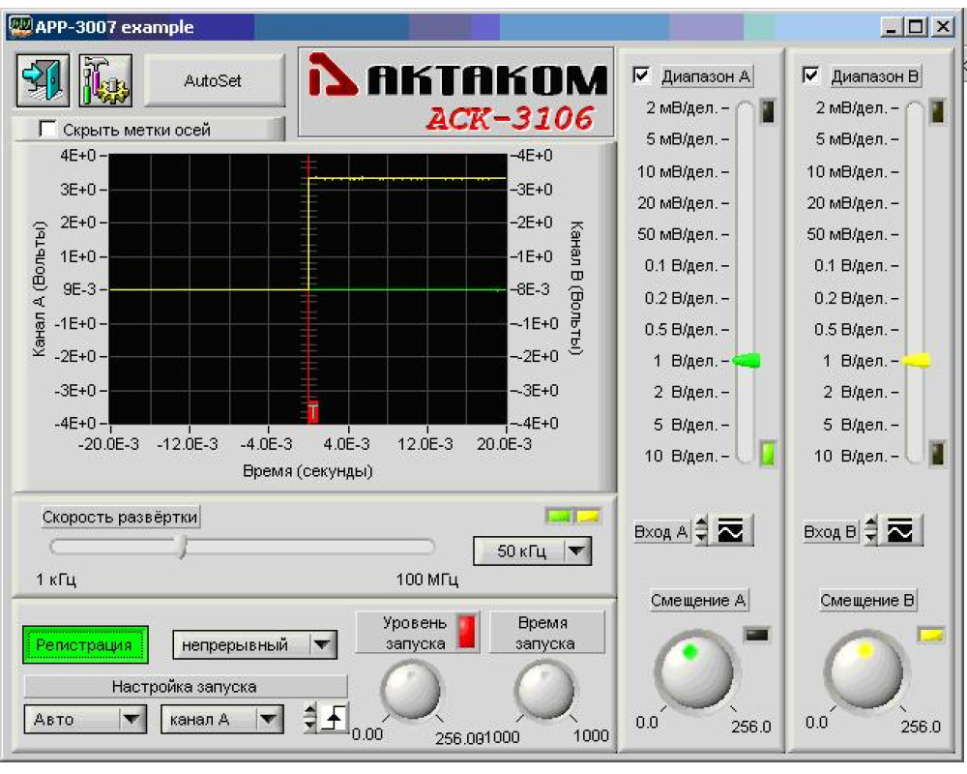
Task: Click the green bottom indicator of range A
Action: (767, 454)
